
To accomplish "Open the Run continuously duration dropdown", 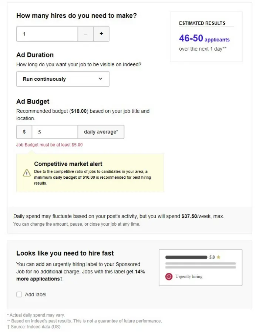I will coord(63,79).
